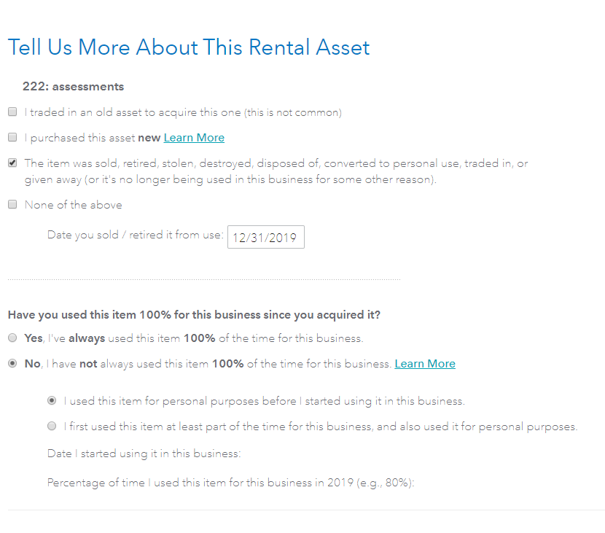Click the "Tell Us More About This Rental Asset" heading
The height and width of the screenshot is (533, 605).
click(x=189, y=47)
